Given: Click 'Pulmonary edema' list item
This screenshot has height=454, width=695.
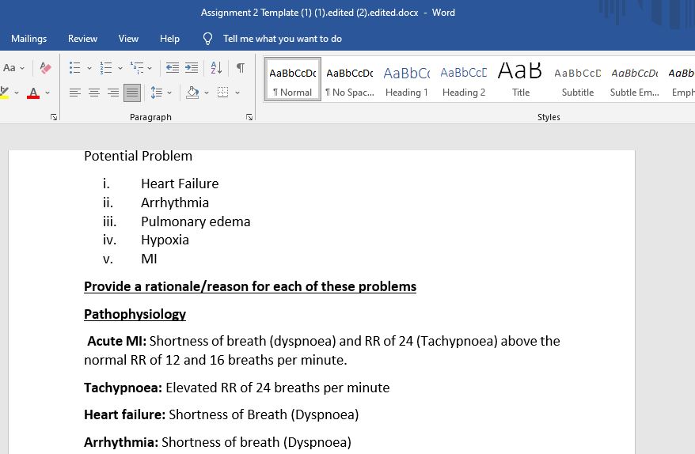Looking at the screenshot, I should [x=196, y=221].
